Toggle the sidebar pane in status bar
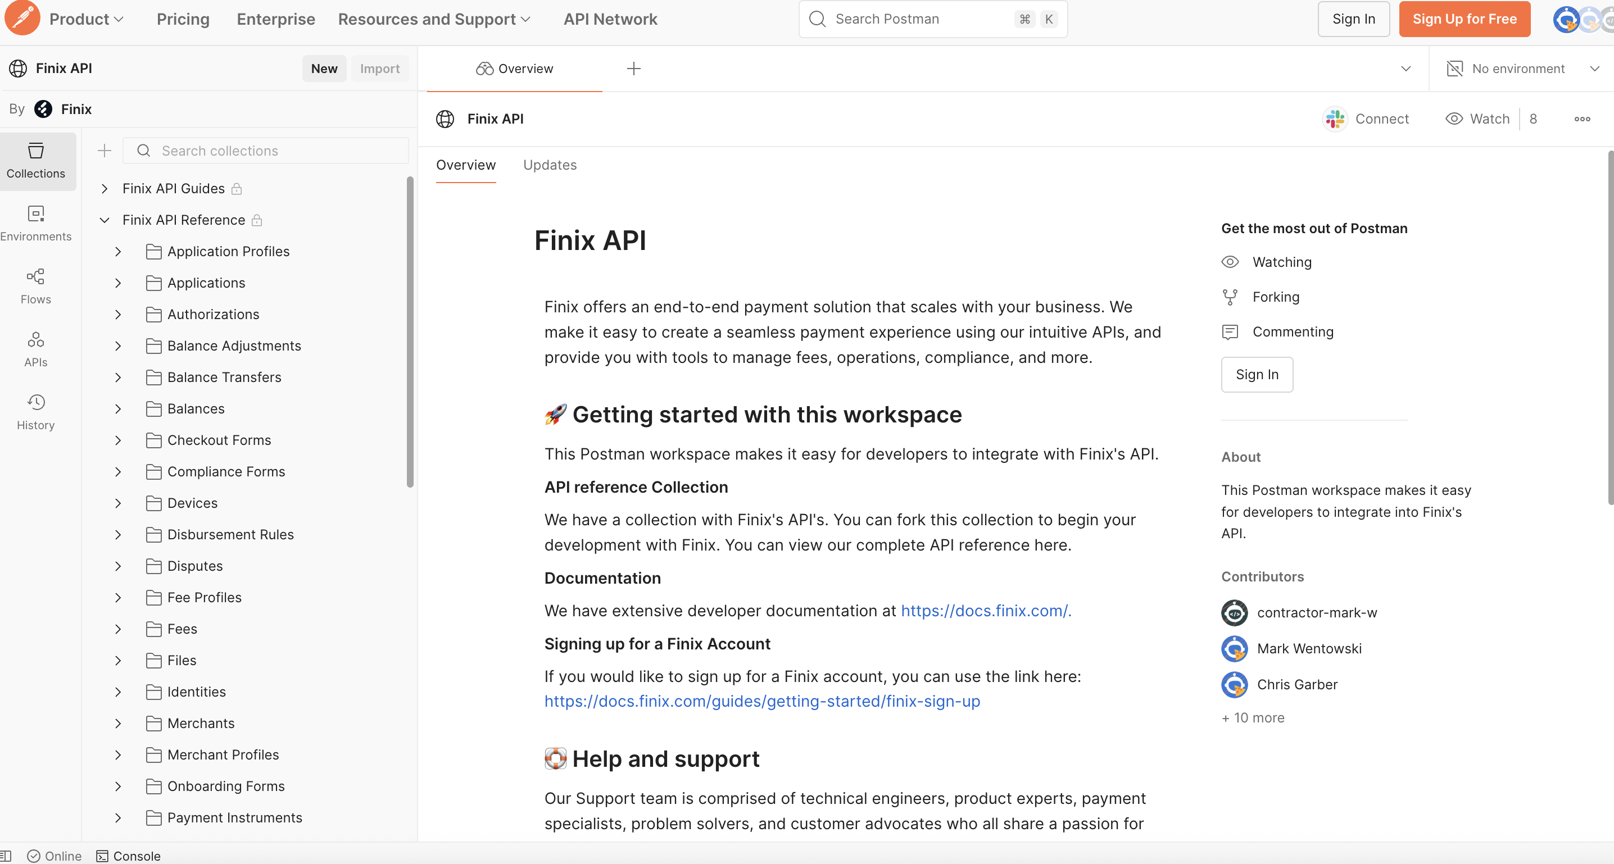This screenshot has width=1614, height=864. pyautogui.click(x=6, y=856)
